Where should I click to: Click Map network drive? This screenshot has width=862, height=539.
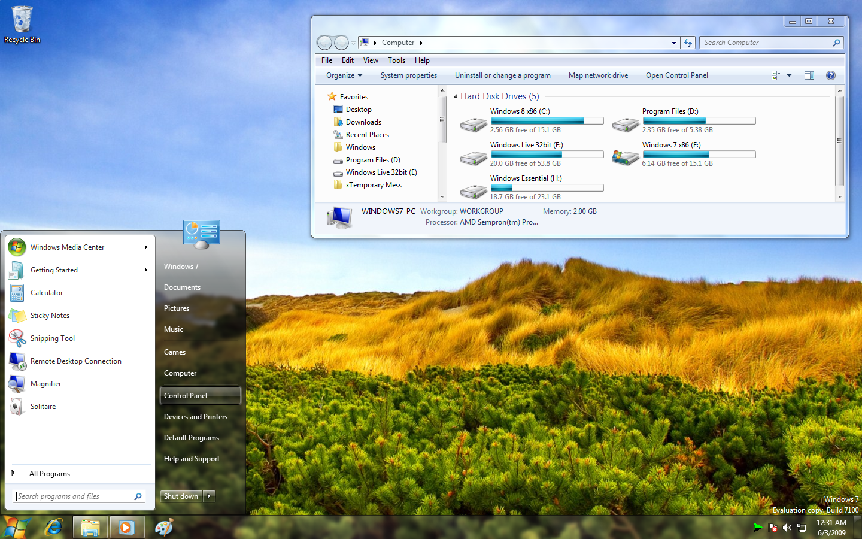pos(599,75)
